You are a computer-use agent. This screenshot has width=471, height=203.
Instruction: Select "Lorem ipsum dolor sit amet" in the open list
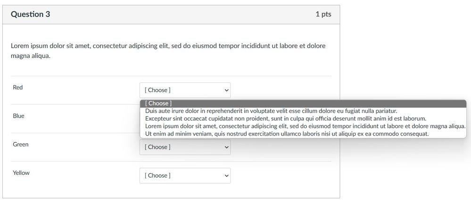(x=305, y=126)
